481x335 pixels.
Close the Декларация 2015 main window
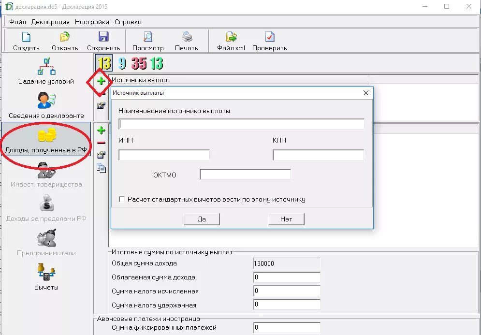coord(469,6)
